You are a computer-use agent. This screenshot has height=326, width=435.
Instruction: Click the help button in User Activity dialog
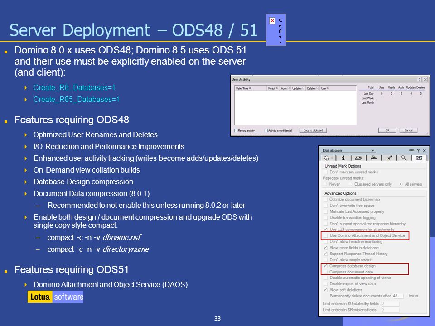coord(420,79)
